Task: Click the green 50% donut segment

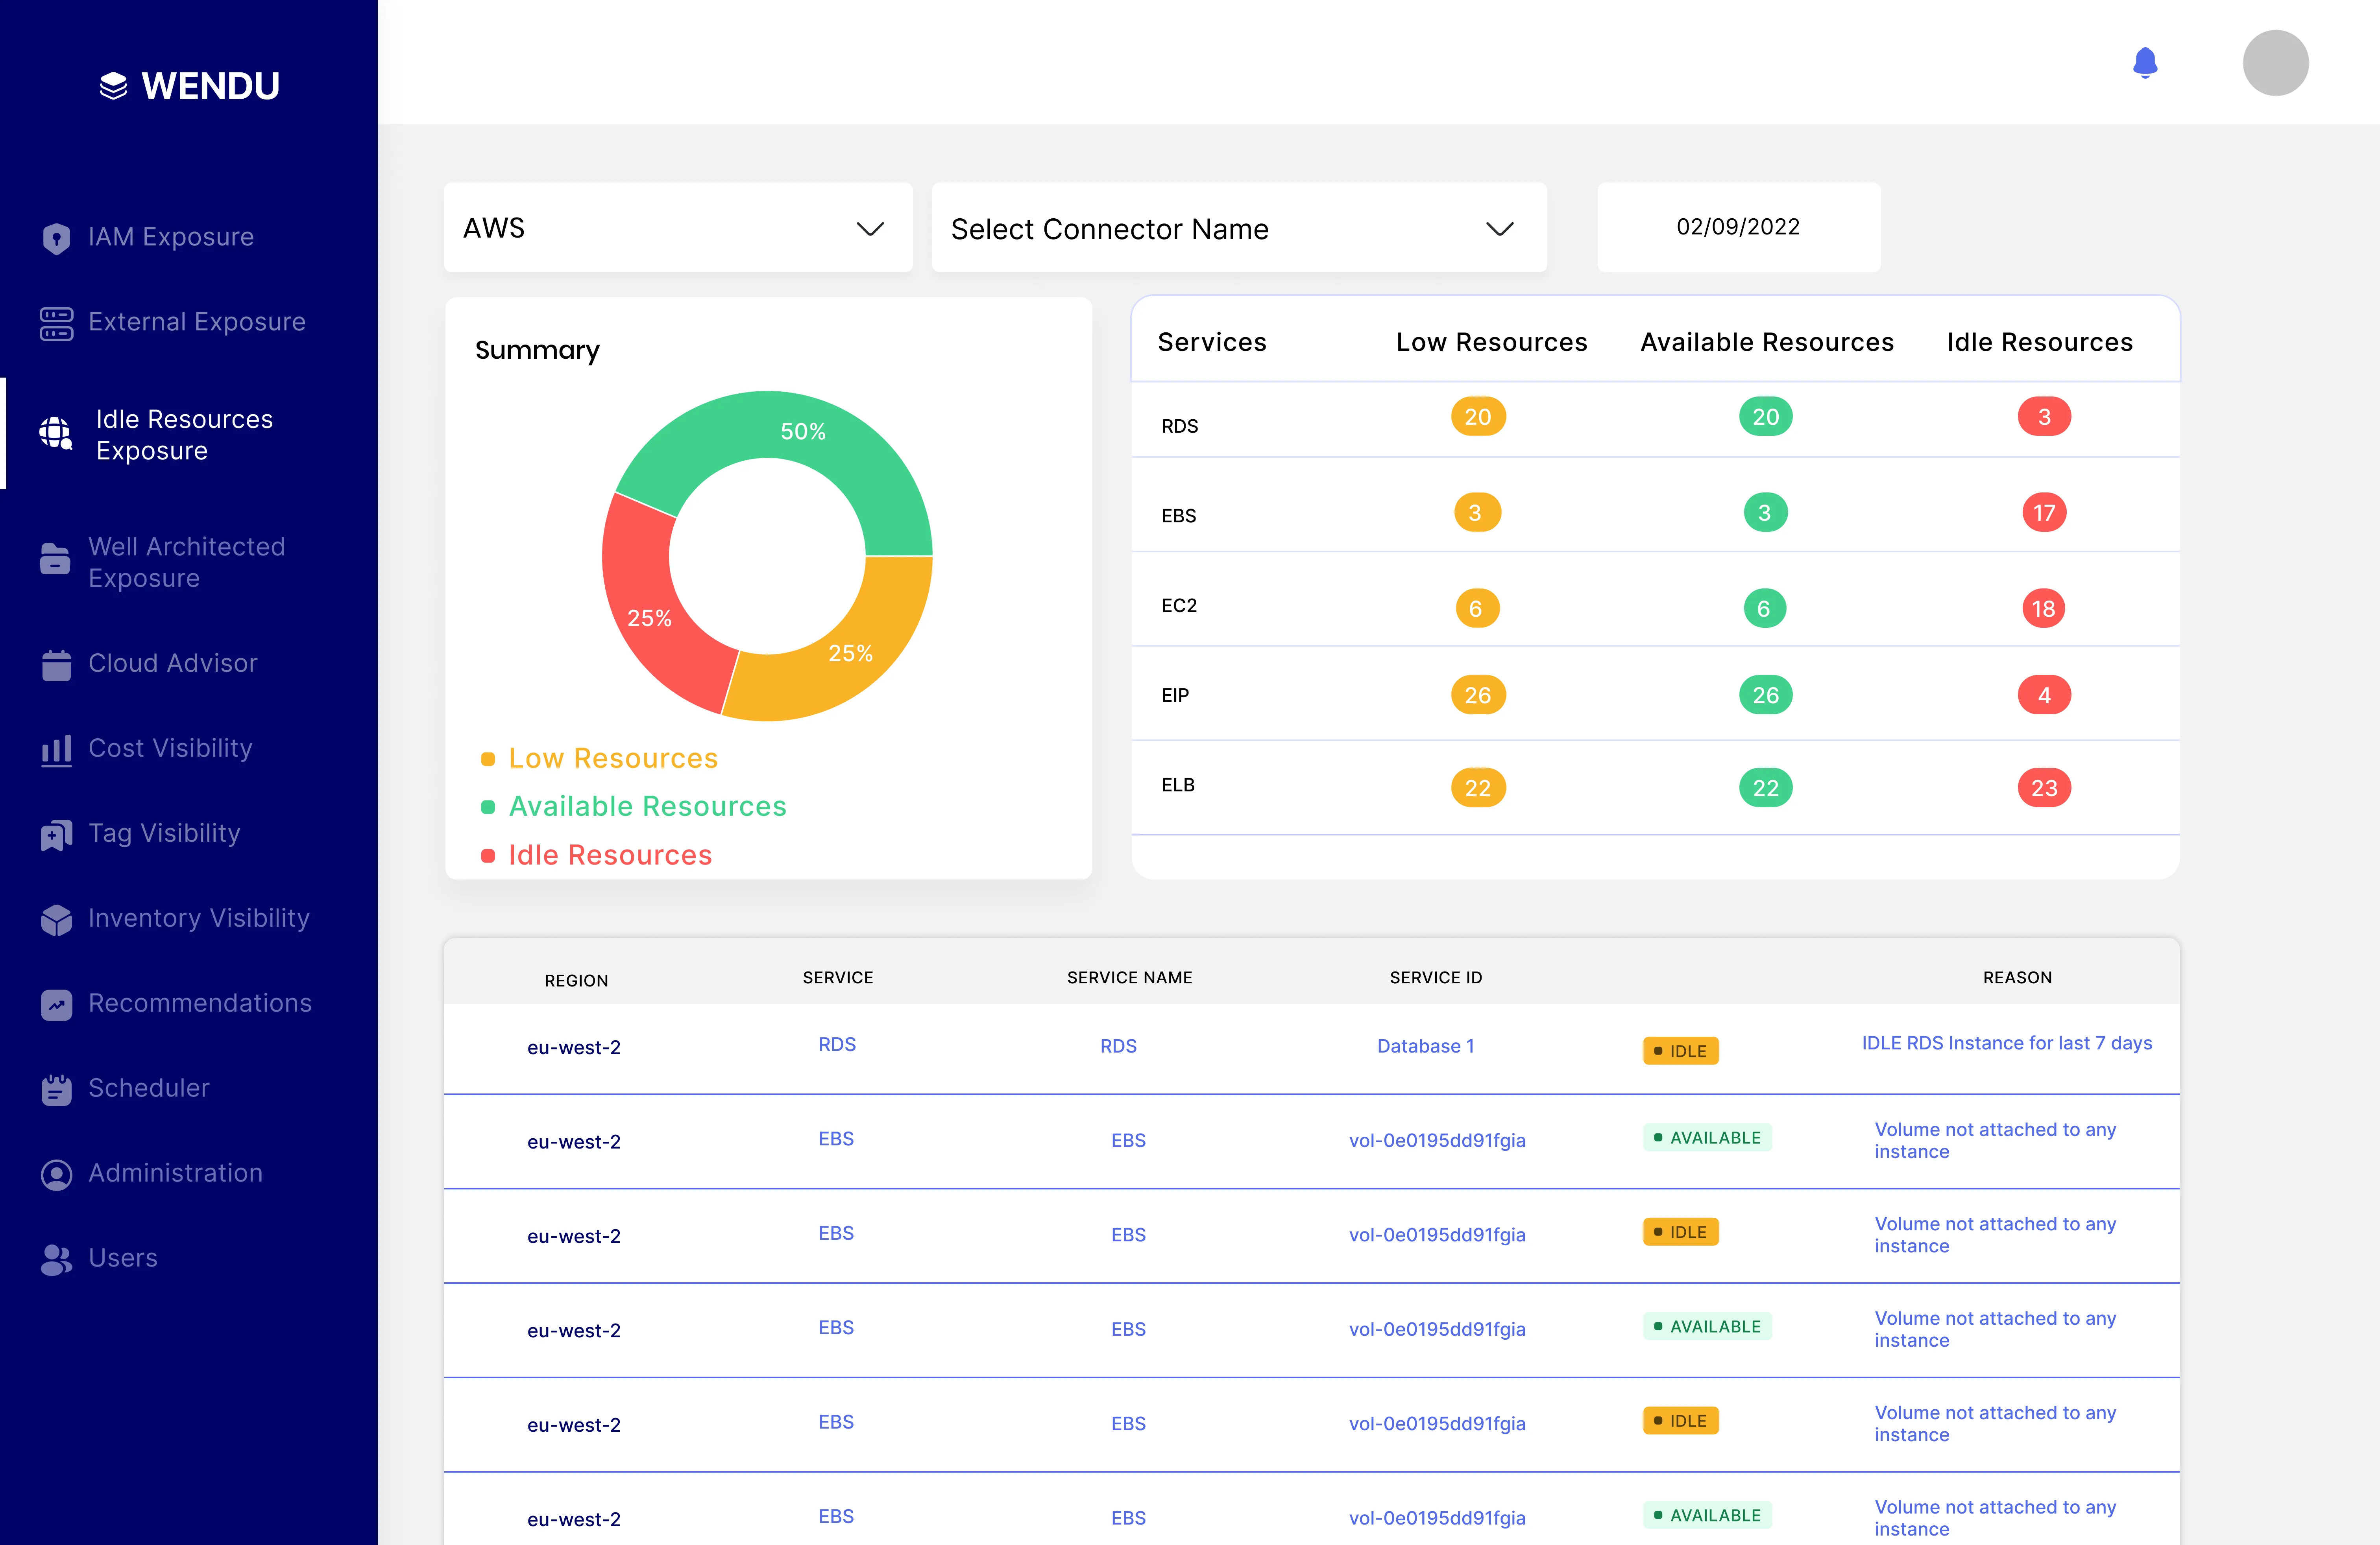Action: pyautogui.click(x=803, y=432)
